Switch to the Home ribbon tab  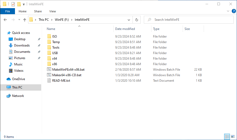point(23,11)
